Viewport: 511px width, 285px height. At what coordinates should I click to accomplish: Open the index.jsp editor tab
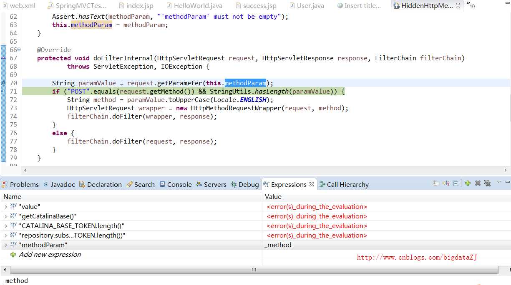click(x=136, y=6)
